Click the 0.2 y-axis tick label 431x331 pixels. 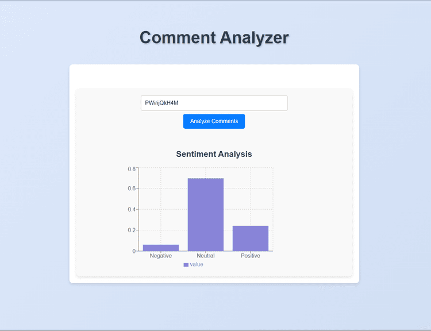coord(132,230)
